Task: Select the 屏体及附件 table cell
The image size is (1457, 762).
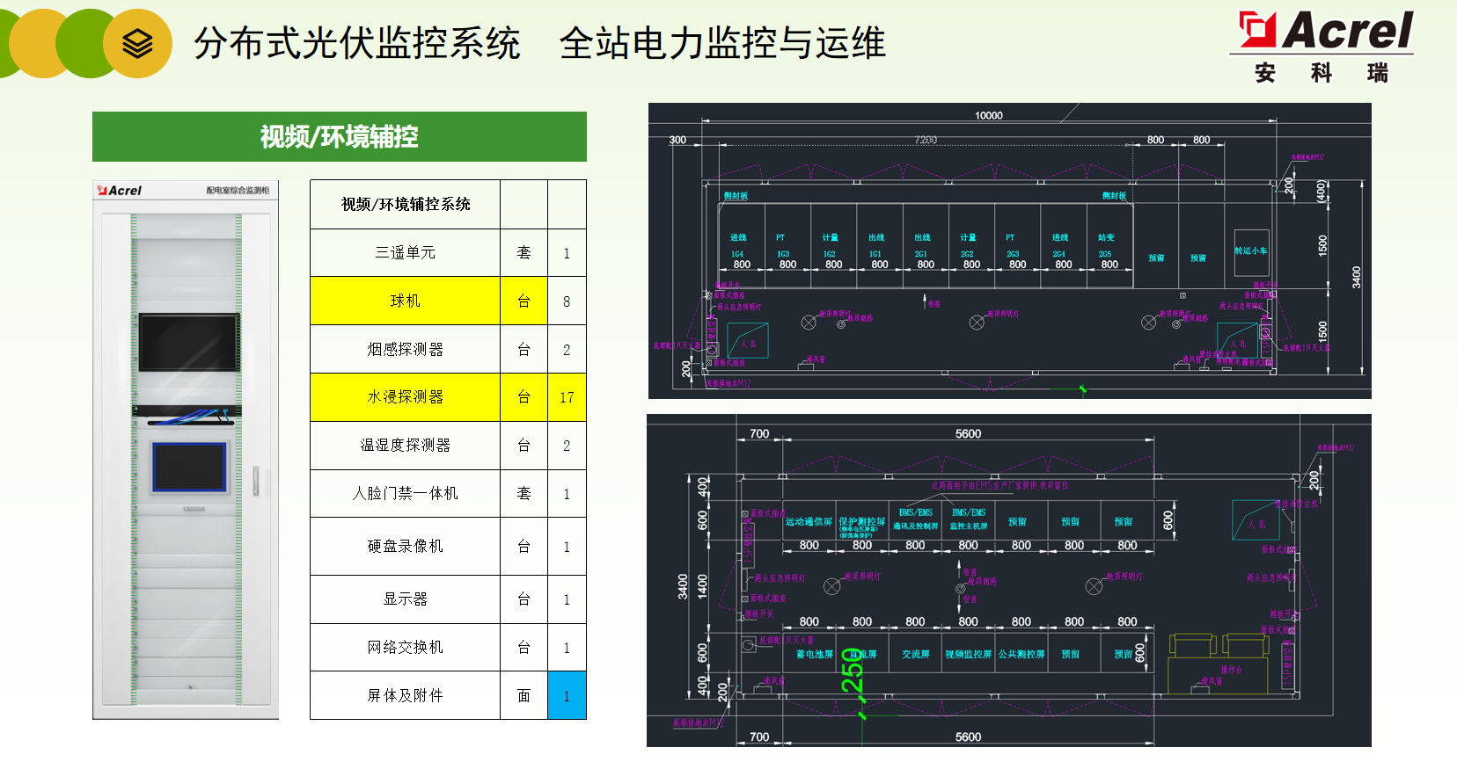Action: (x=406, y=696)
